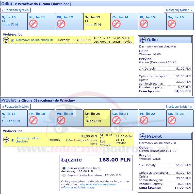This screenshot has height=194, width=195.
Task: Go to next week for departure flights
Action: pyautogui.click(x=179, y=10)
